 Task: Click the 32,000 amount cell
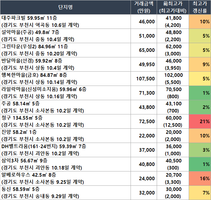coord(144,193)
